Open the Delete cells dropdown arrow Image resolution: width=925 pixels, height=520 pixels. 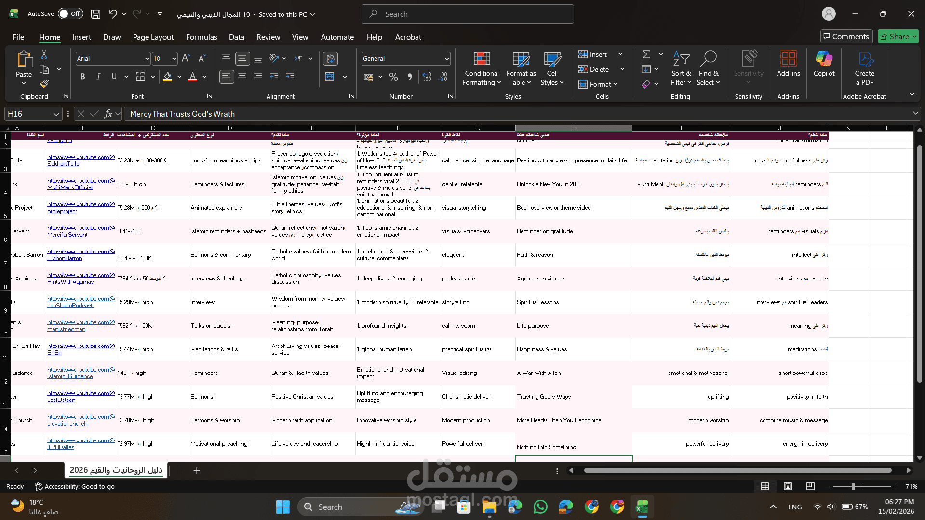(622, 69)
